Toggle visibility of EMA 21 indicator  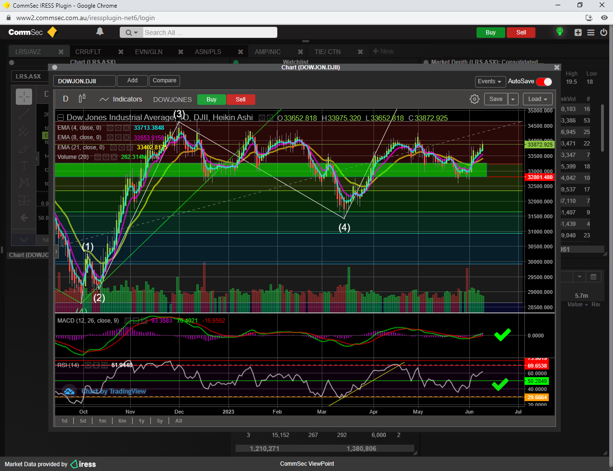(x=114, y=147)
